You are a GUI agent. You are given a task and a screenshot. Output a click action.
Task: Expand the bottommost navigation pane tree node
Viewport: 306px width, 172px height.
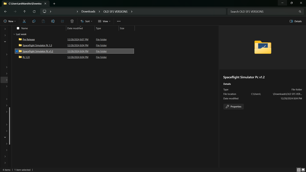point(5,163)
